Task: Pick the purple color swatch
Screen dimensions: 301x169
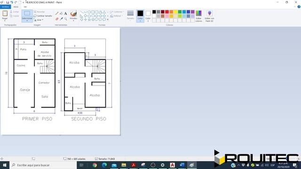Action: 192,12
